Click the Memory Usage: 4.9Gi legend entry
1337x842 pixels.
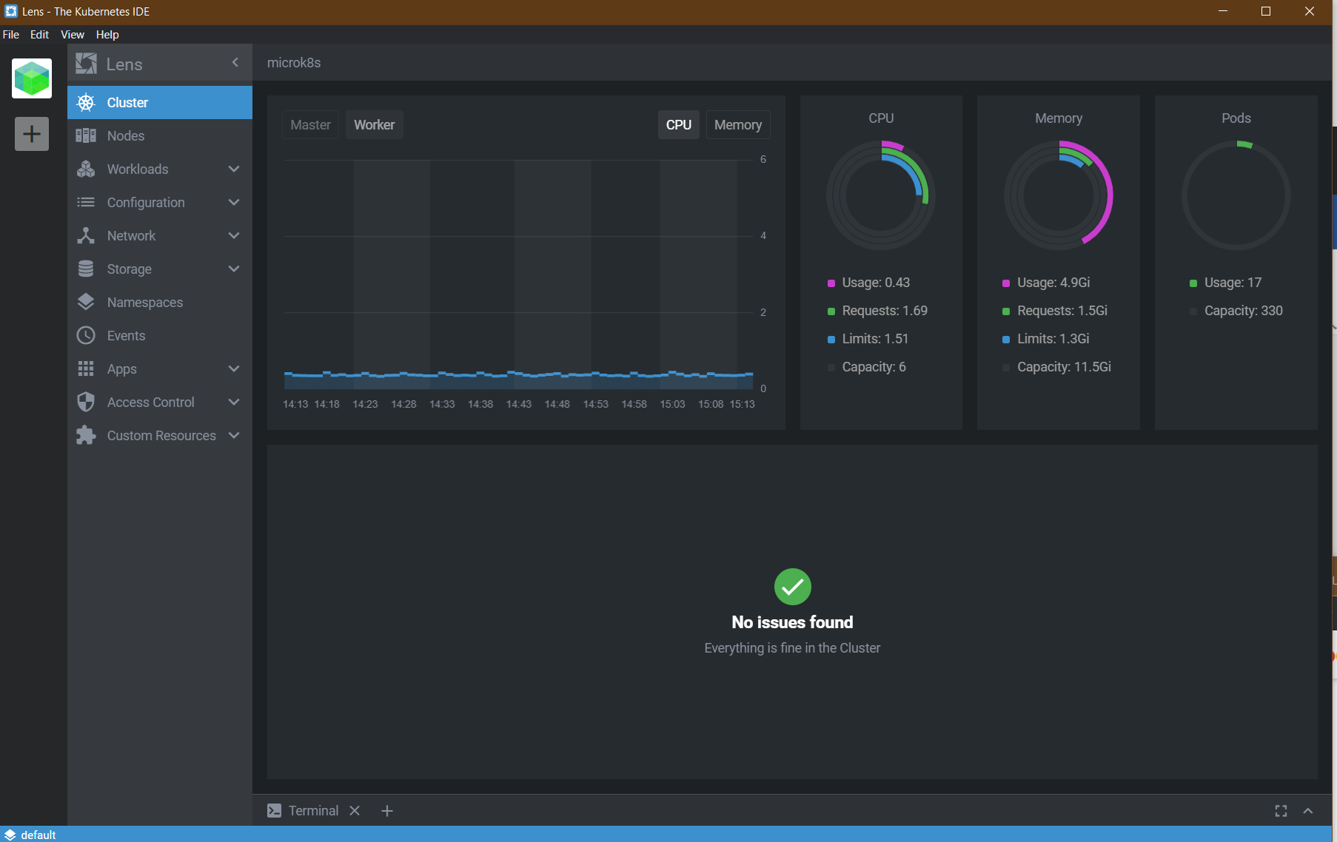pos(1046,283)
